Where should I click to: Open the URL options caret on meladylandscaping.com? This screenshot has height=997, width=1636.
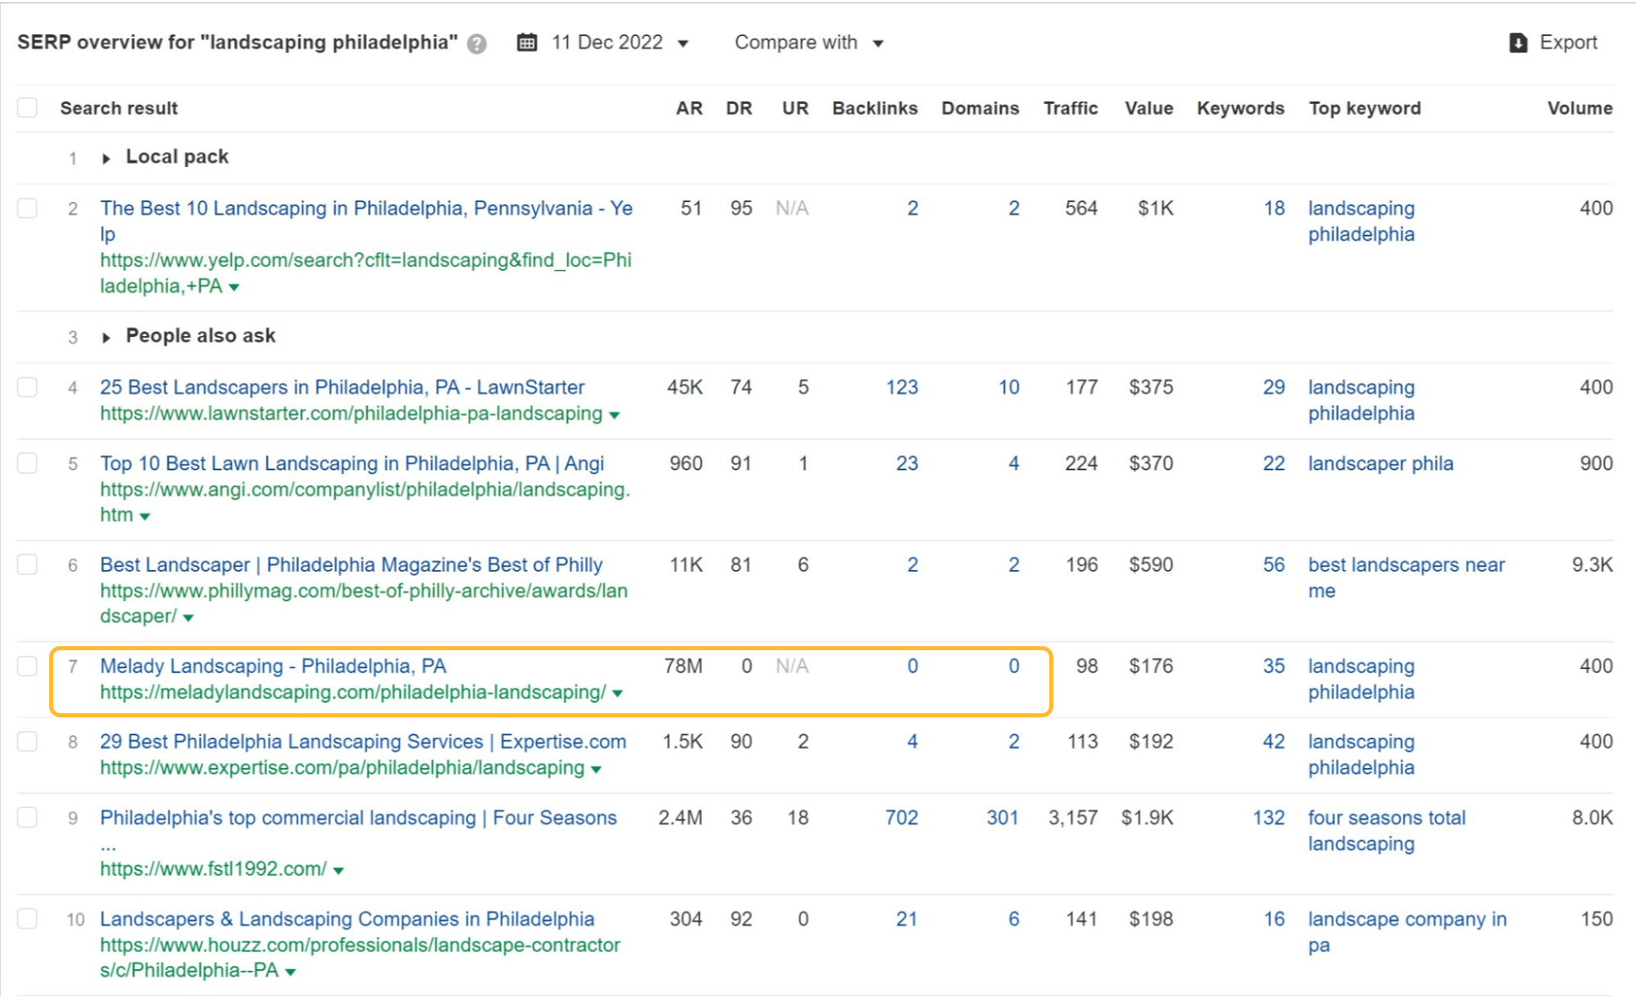[x=618, y=693]
